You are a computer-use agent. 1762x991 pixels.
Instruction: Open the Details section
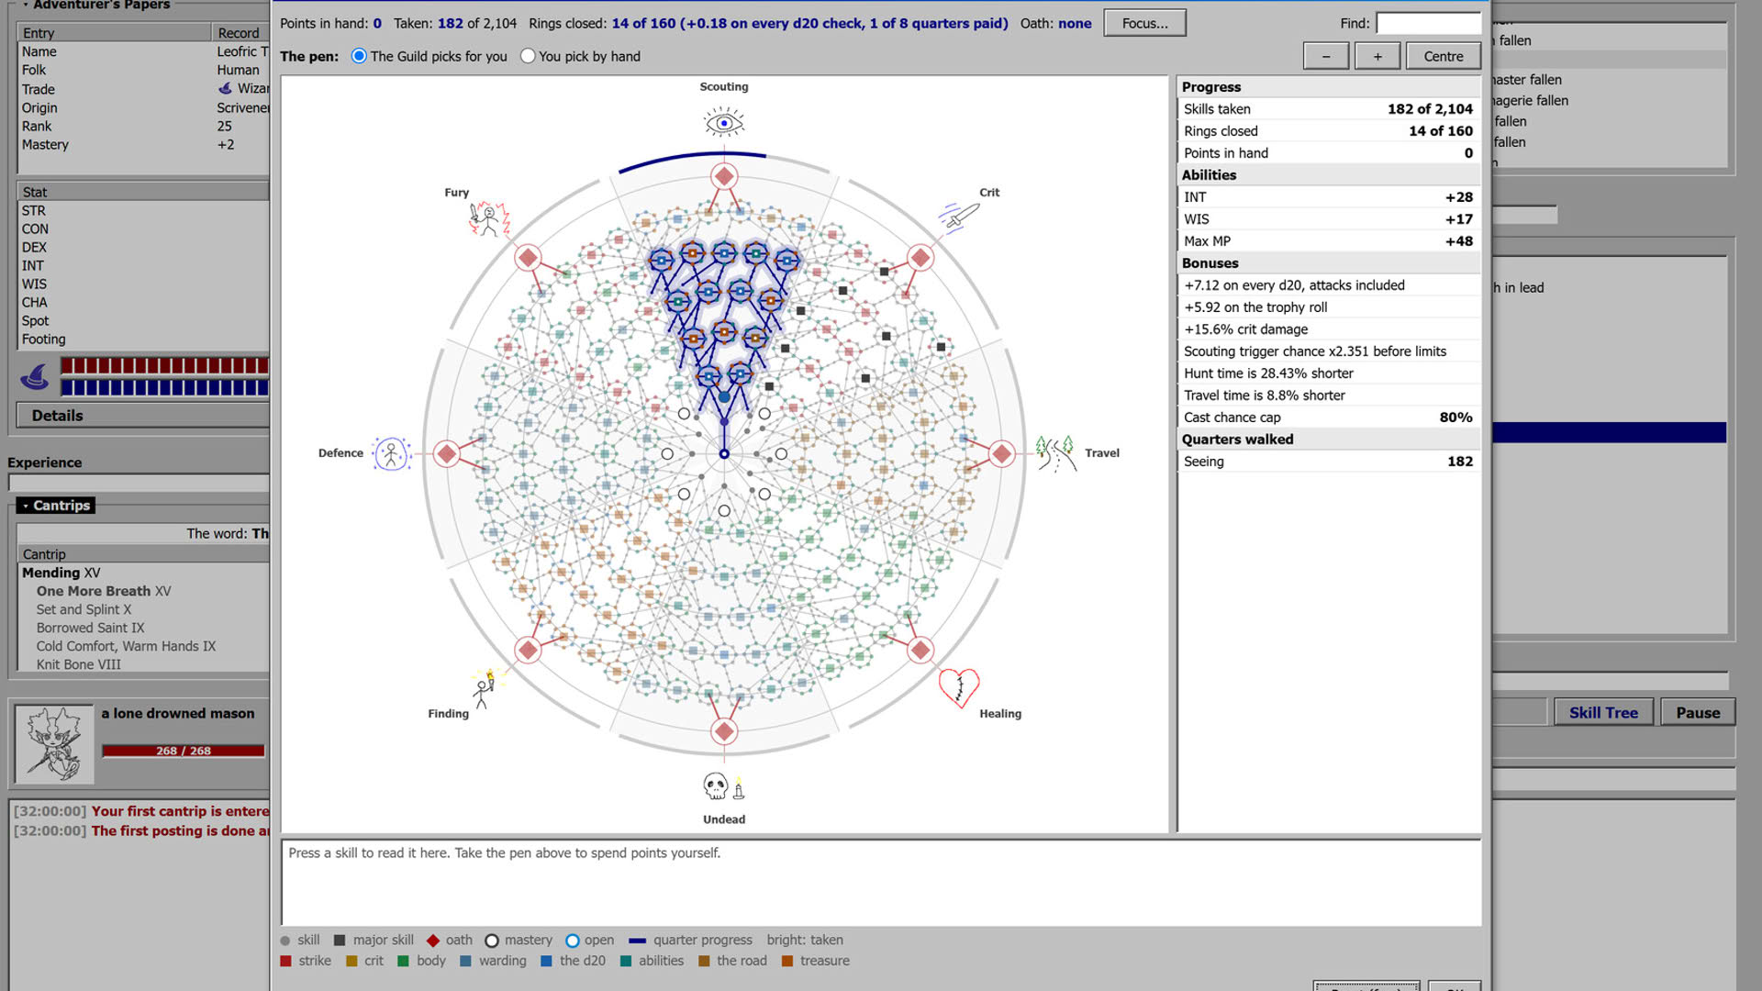pos(143,416)
